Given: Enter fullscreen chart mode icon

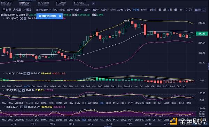Looking at the screenshot, I should tap(186, 10).
